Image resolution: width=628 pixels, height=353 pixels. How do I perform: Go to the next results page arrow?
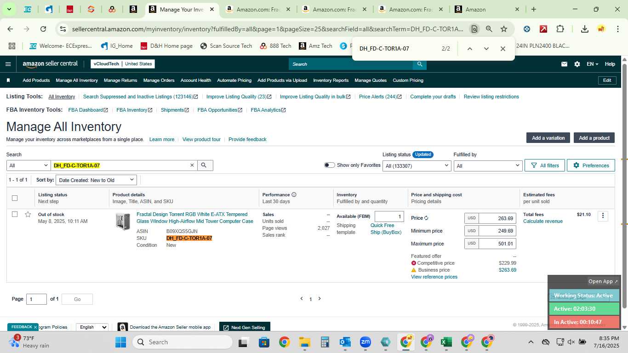320,299
